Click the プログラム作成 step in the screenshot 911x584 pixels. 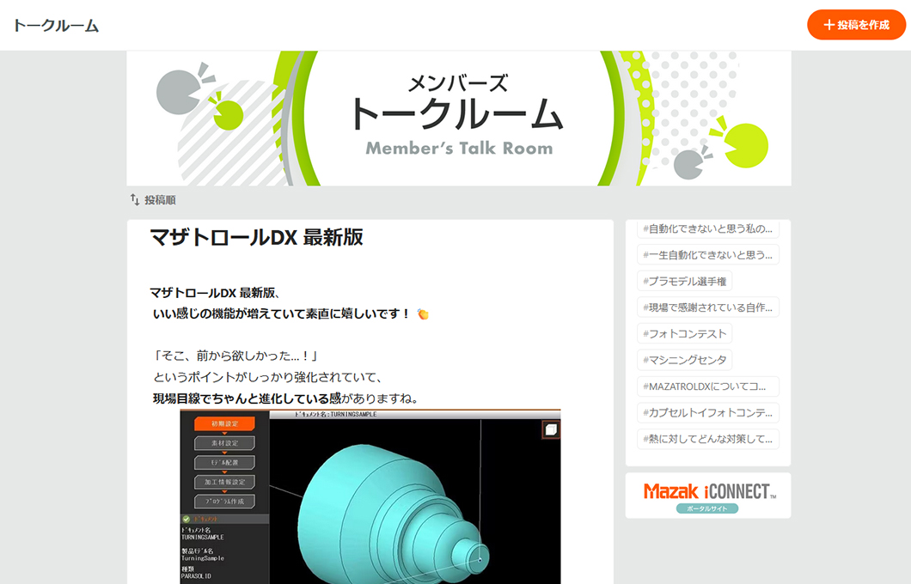pyautogui.click(x=224, y=501)
